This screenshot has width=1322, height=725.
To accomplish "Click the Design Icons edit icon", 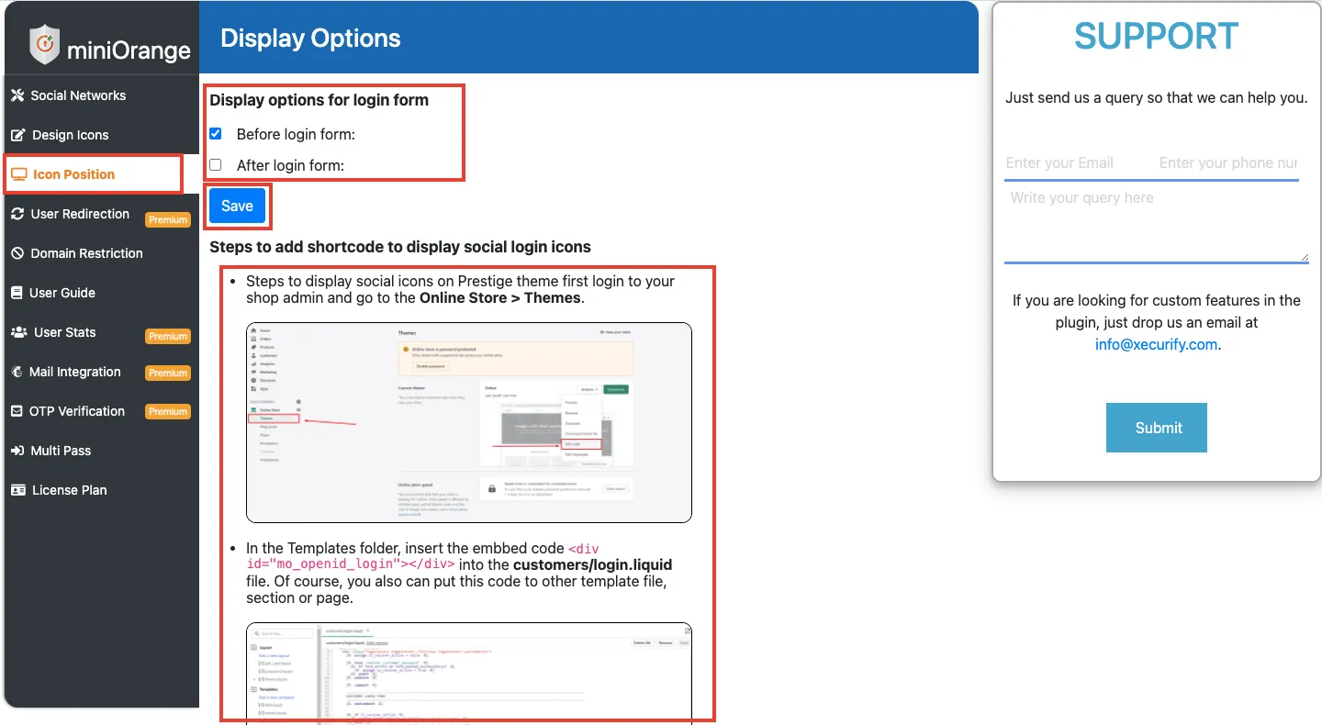I will point(17,135).
